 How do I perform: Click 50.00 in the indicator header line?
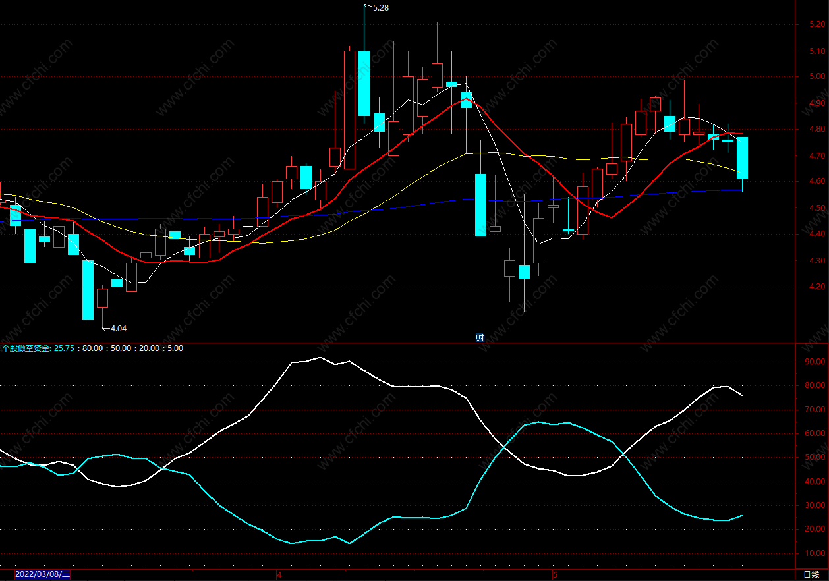pyautogui.click(x=120, y=348)
